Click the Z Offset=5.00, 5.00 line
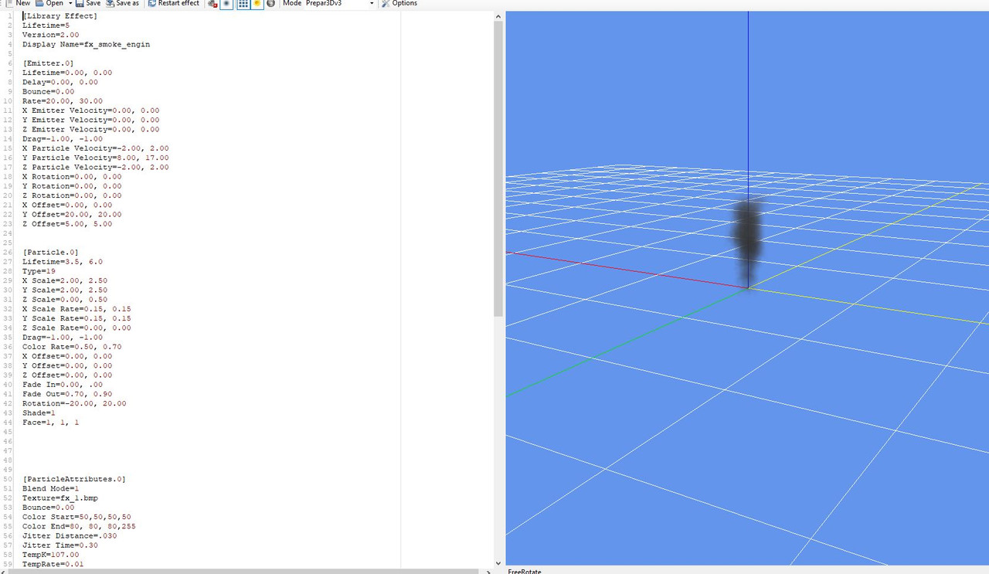The width and height of the screenshot is (989, 574). pos(67,224)
